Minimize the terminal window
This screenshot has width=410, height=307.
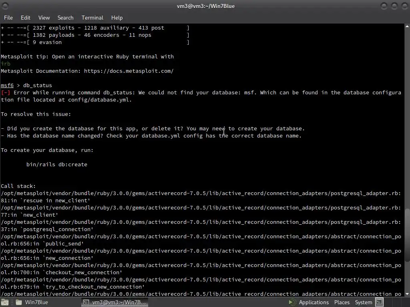[384, 6]
